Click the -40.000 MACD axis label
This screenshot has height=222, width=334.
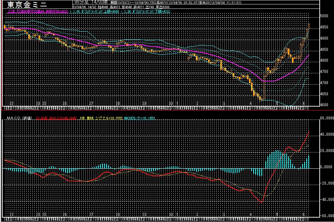click(327, 200)
